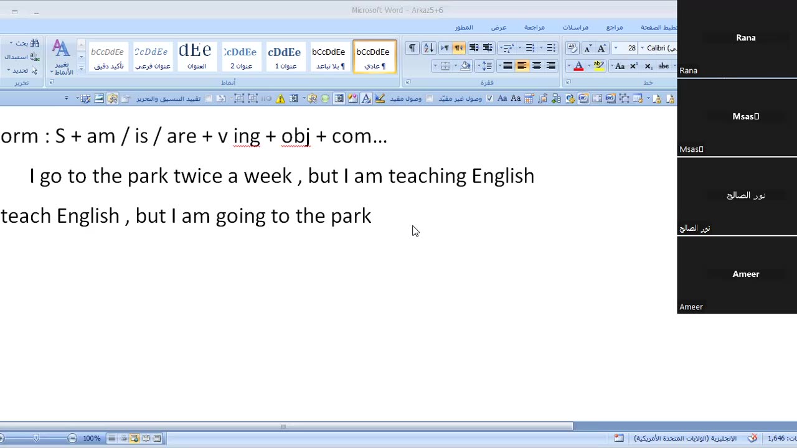797x448 pixels.
Task: Click 'استبدال' Replace button
Action: (22, 57)
